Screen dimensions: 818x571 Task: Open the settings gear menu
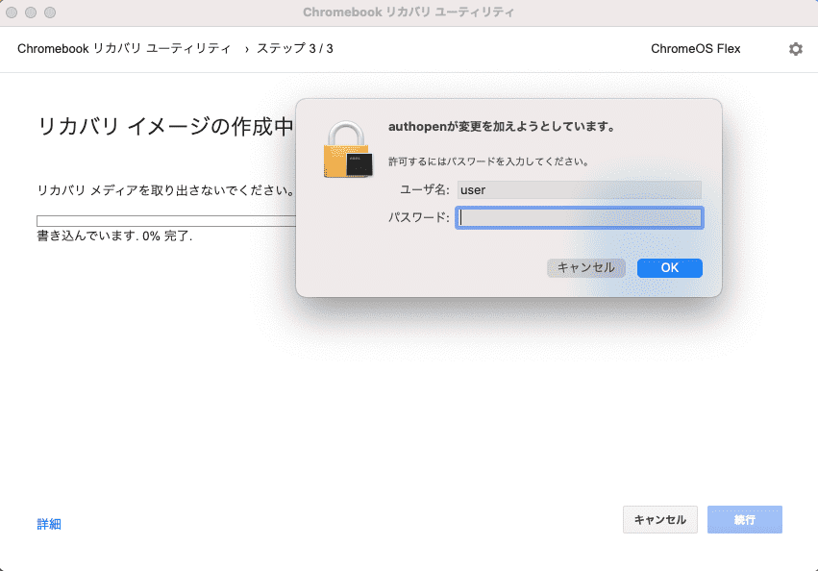click(796, 49)
